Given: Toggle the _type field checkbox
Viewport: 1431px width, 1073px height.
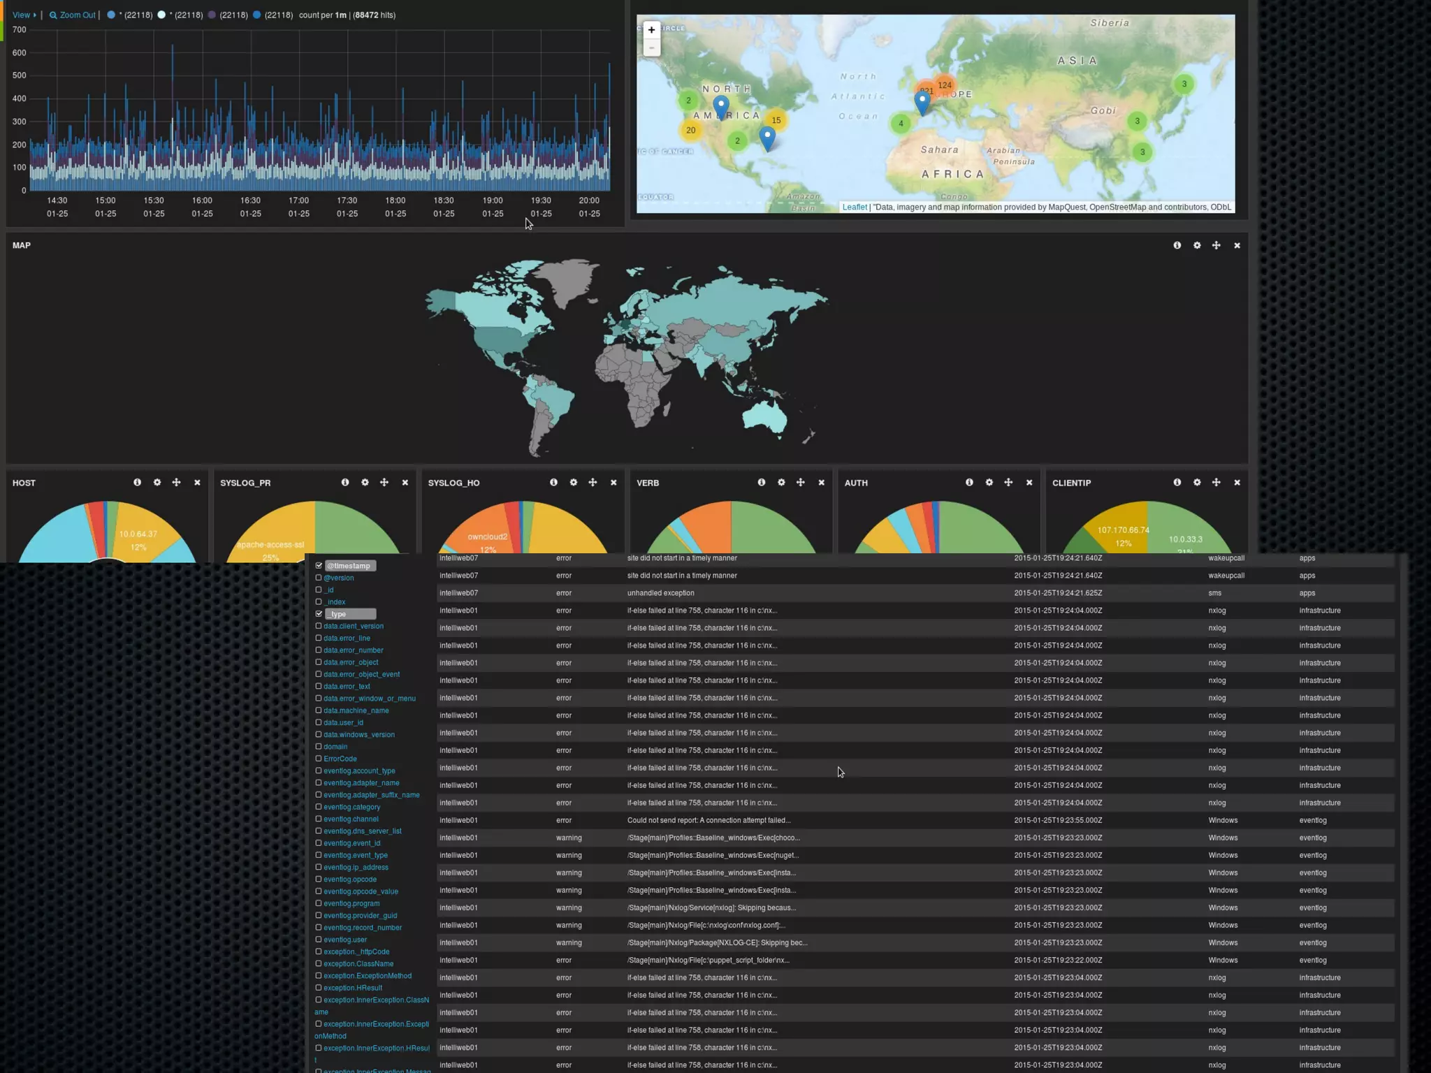Looking at the screenshot, I should point(319,614).
